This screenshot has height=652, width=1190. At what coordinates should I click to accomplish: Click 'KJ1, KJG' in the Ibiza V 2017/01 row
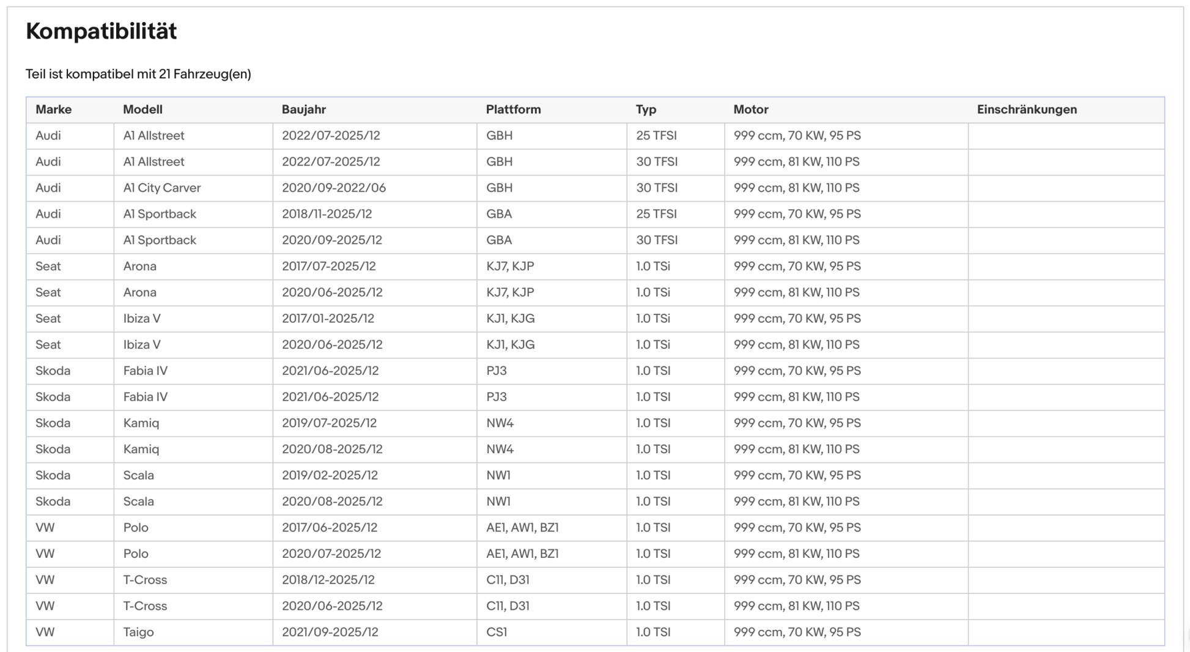(x=511, y=318)
